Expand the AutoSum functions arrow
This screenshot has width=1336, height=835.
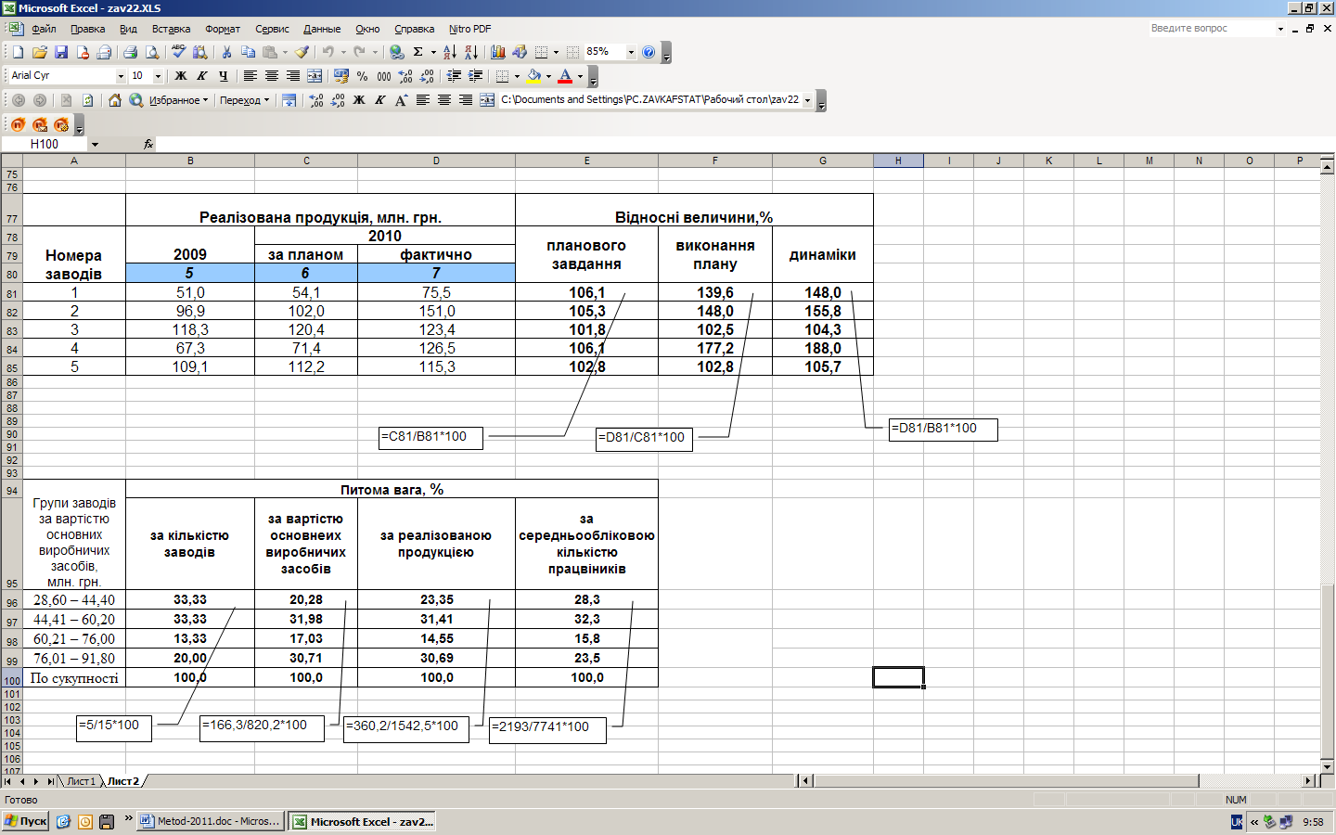click(x=432, y=52)
